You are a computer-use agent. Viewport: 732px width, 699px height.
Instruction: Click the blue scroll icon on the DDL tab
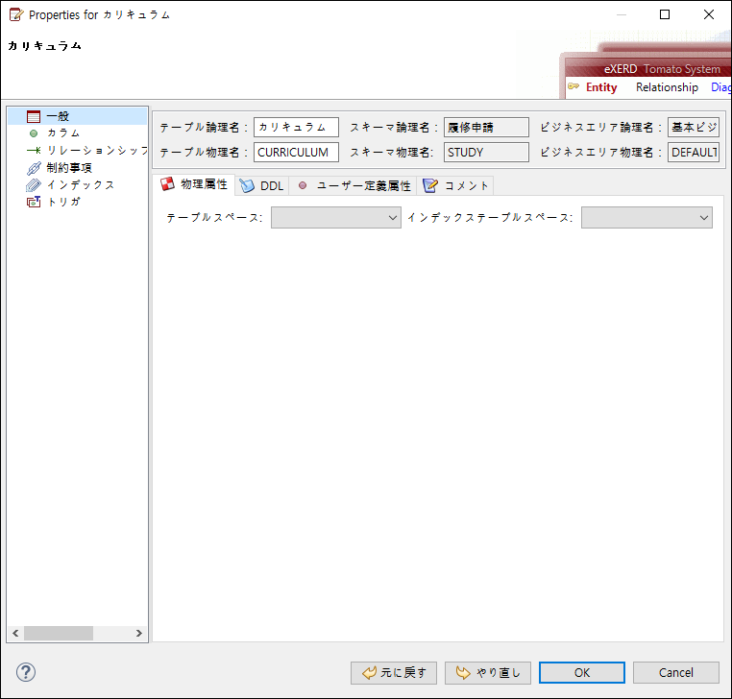pyautogui.click(x=247, y=185)
